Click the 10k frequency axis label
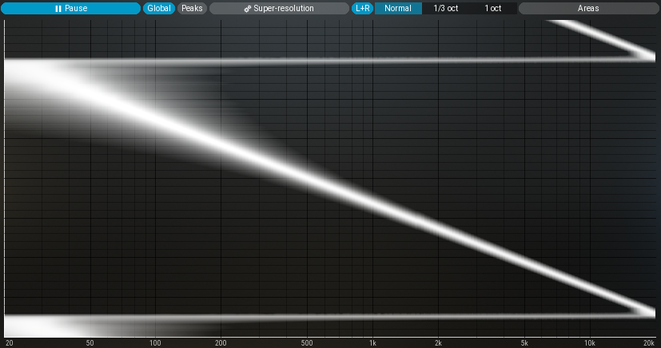661x348 pixels. click(590, 343)
